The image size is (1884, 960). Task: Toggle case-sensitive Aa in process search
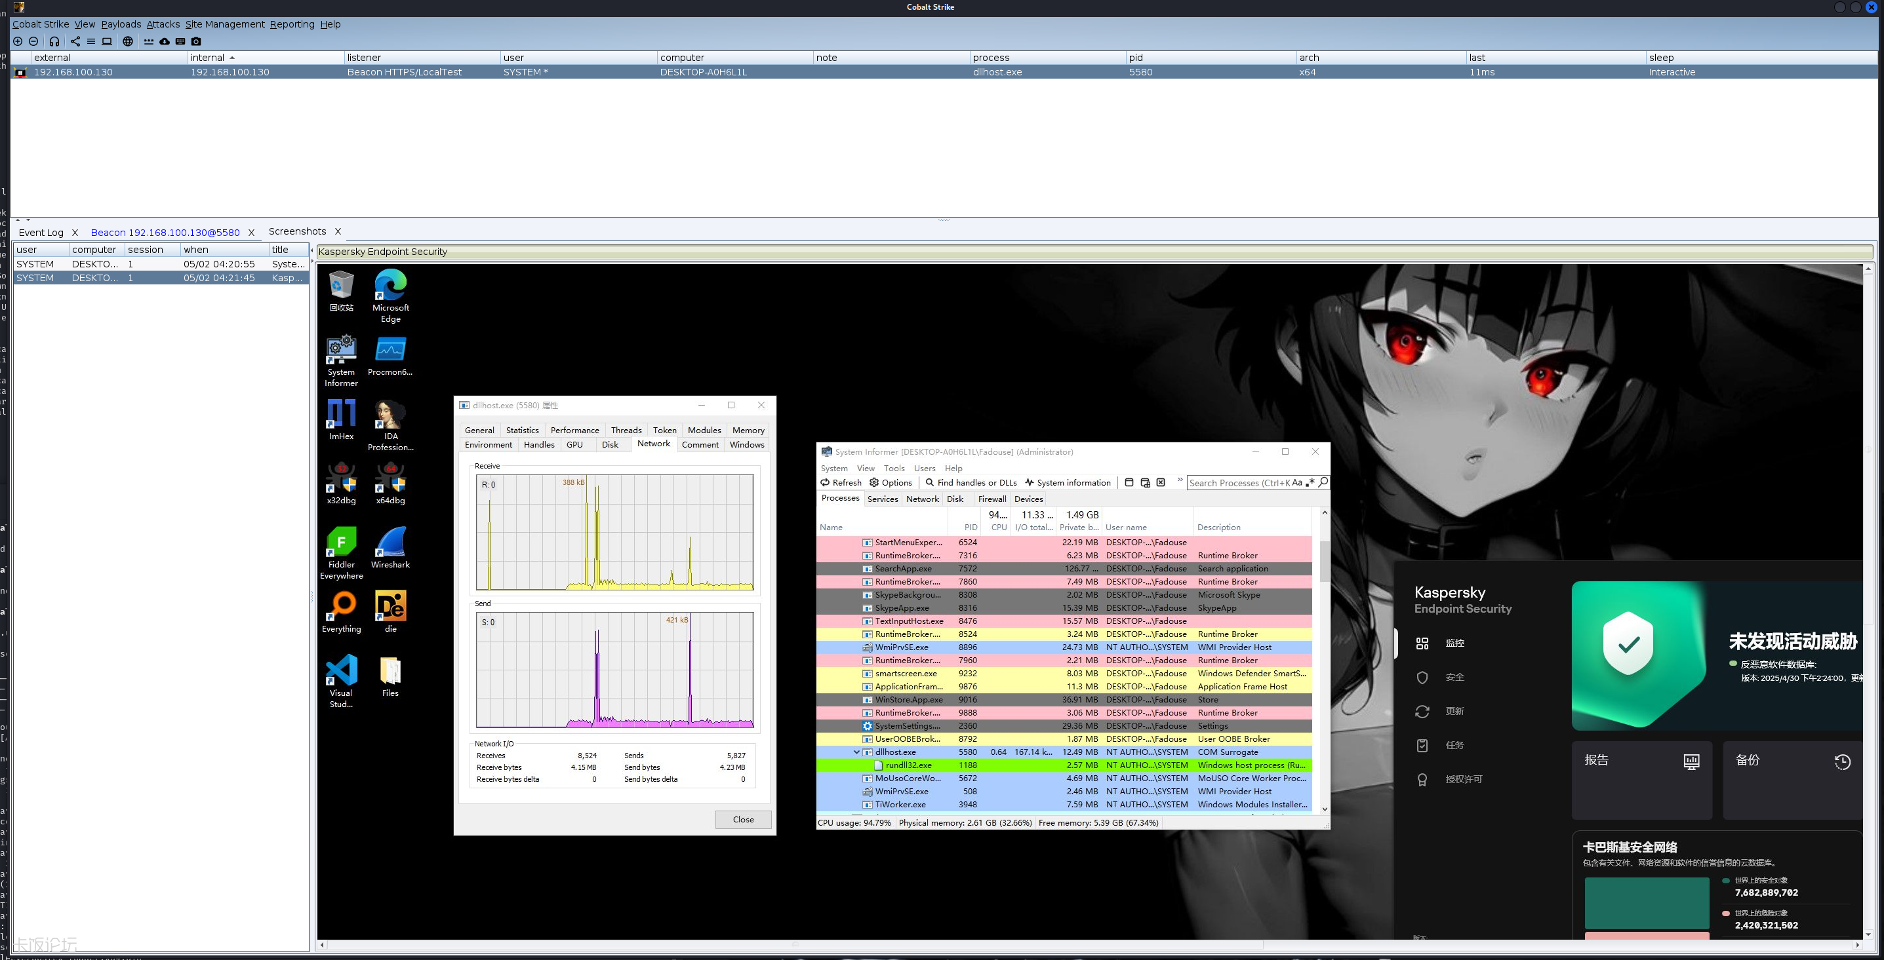(1296, 482)
